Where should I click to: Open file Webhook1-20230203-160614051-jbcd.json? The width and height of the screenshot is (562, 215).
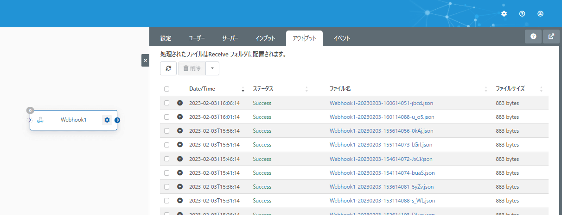click(x=381, y=103)
